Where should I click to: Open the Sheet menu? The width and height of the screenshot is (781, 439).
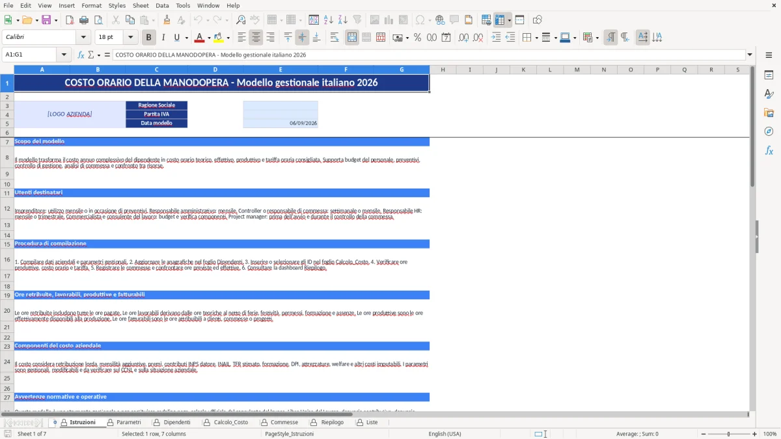[x=141, y=5]
